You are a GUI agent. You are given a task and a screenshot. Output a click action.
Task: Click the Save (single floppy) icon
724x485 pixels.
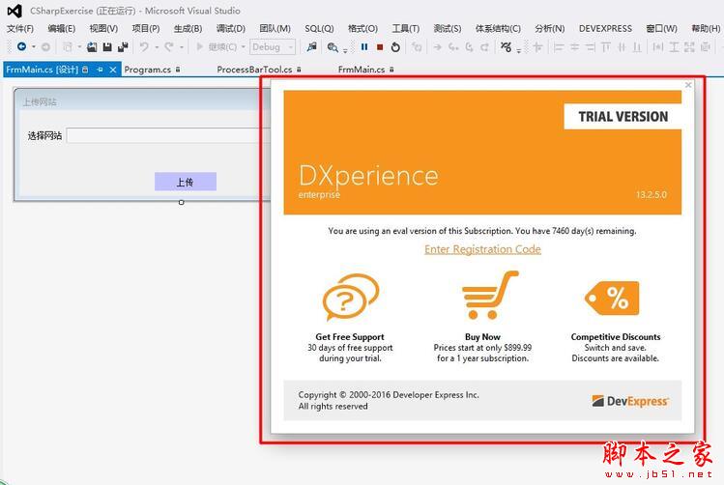click(107, 47)
